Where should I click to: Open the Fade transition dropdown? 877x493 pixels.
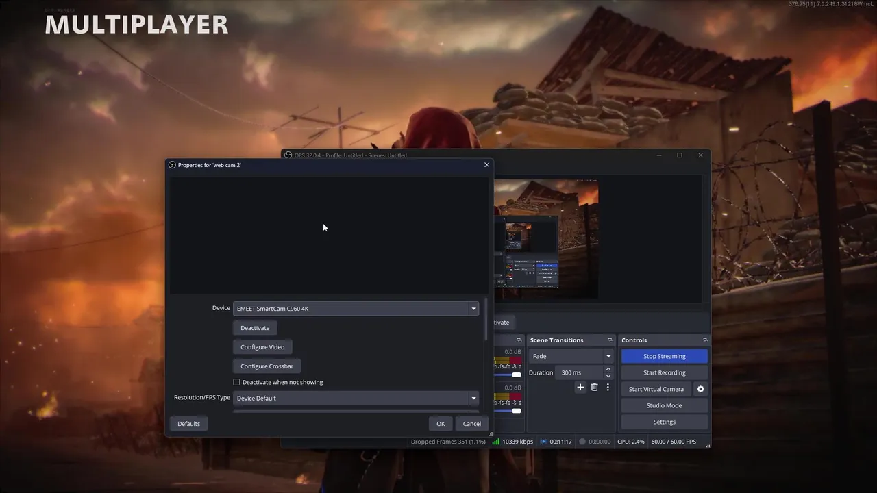coord(571,356)
